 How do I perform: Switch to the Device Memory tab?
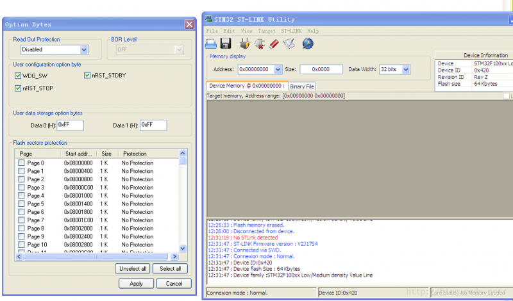(247, 86)
